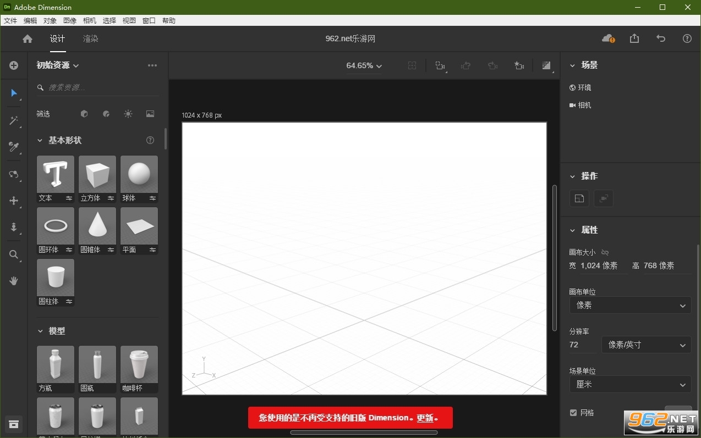Open settings for the 圆锥体 shape
Image resolution: width=701 pixels, height=438 pixels.
tap(111, 250)
